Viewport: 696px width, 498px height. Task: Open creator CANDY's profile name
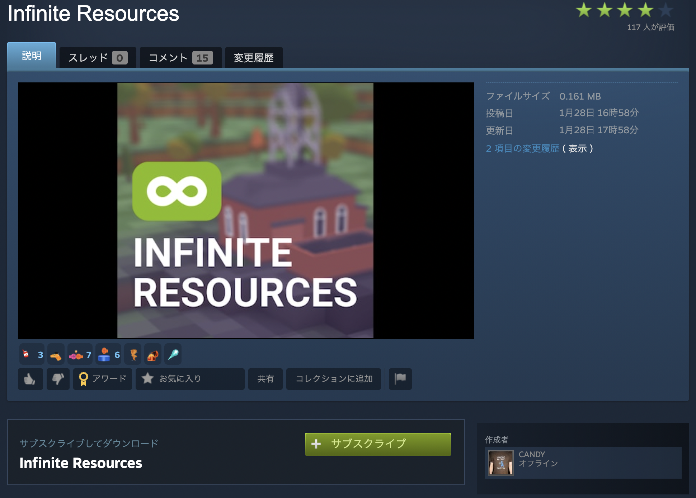point(532,454)
